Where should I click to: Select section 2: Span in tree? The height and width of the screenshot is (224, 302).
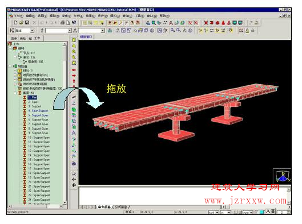click(x=33, y=102)
